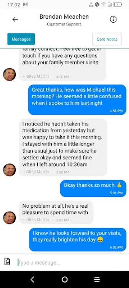
Task: Tap Giles Martin avatar beside No problem message
Action: 9,218
